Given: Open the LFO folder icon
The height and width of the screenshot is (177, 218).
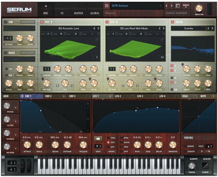Looking at the screenshot, I should 98,138.
